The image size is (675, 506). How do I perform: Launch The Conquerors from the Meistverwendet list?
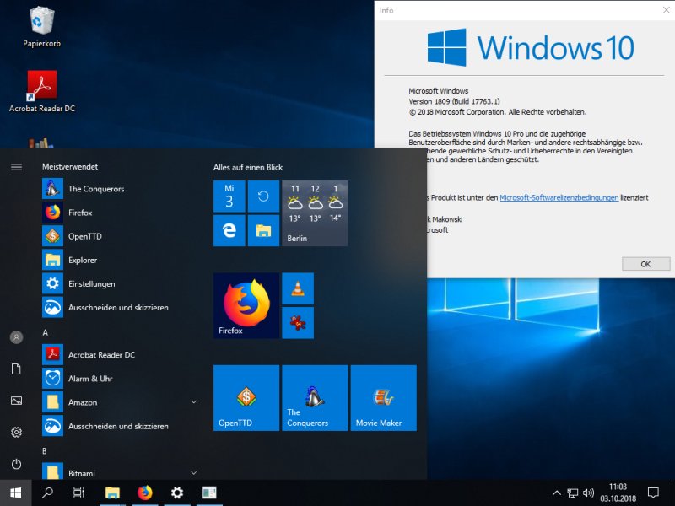pos(120,188)
